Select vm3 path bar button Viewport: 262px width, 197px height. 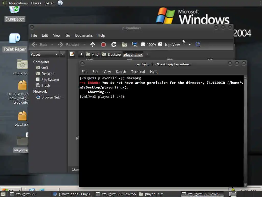click(x=92, y=54)
